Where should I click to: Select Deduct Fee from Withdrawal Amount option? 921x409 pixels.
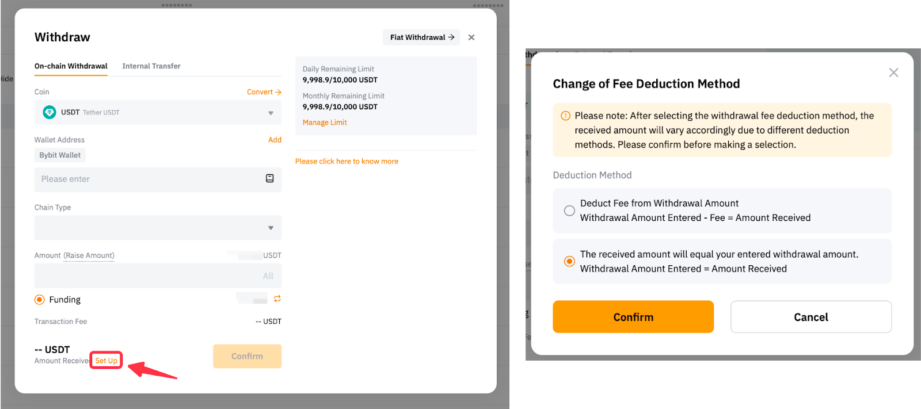click(x=569, y=211)
